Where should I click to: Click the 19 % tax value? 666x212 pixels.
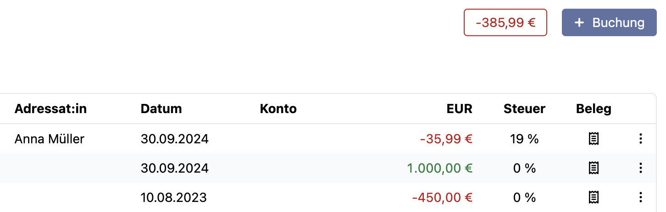524,139
